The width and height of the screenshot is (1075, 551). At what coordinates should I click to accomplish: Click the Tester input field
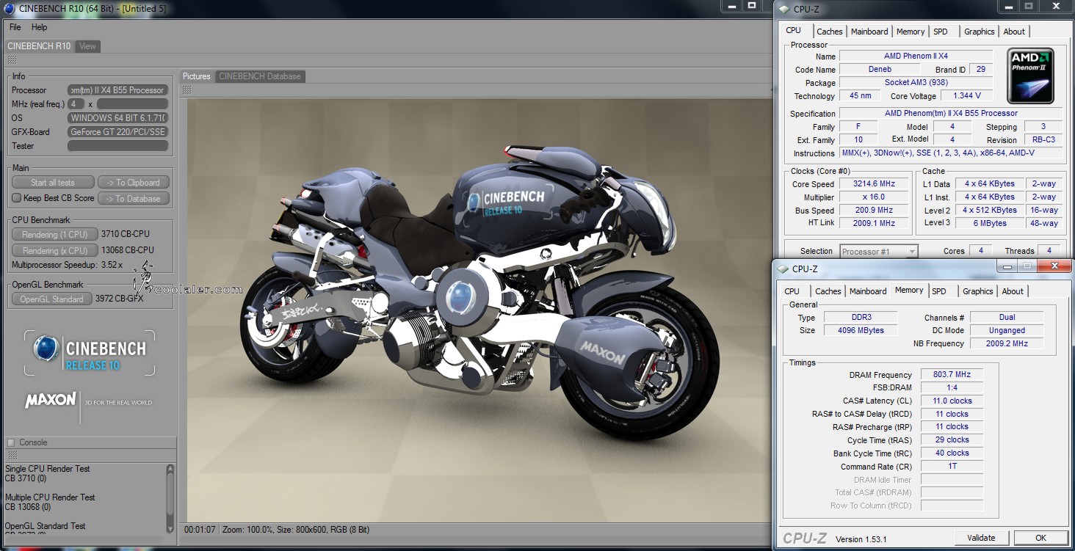[x=118, y=146]
